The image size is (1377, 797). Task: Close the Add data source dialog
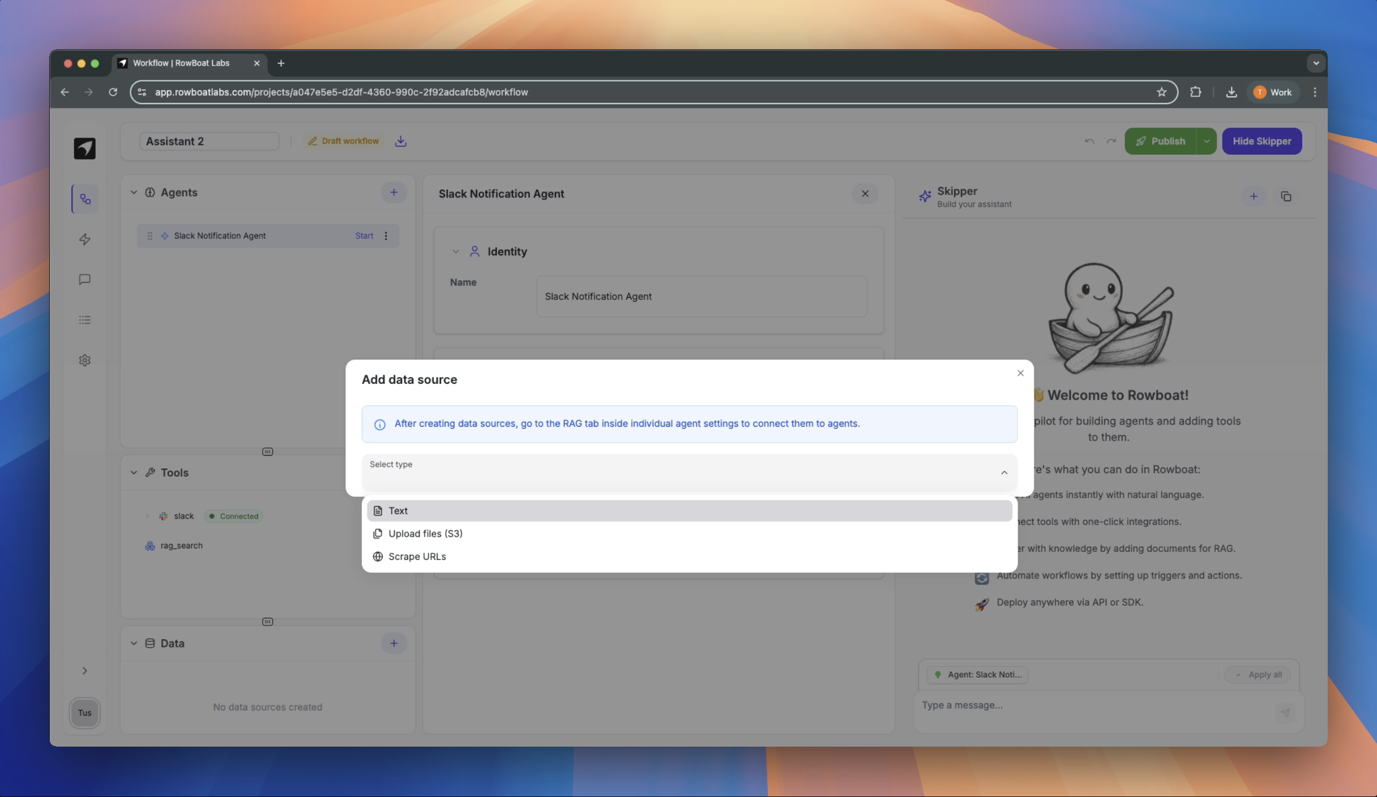coord(1020,373)
